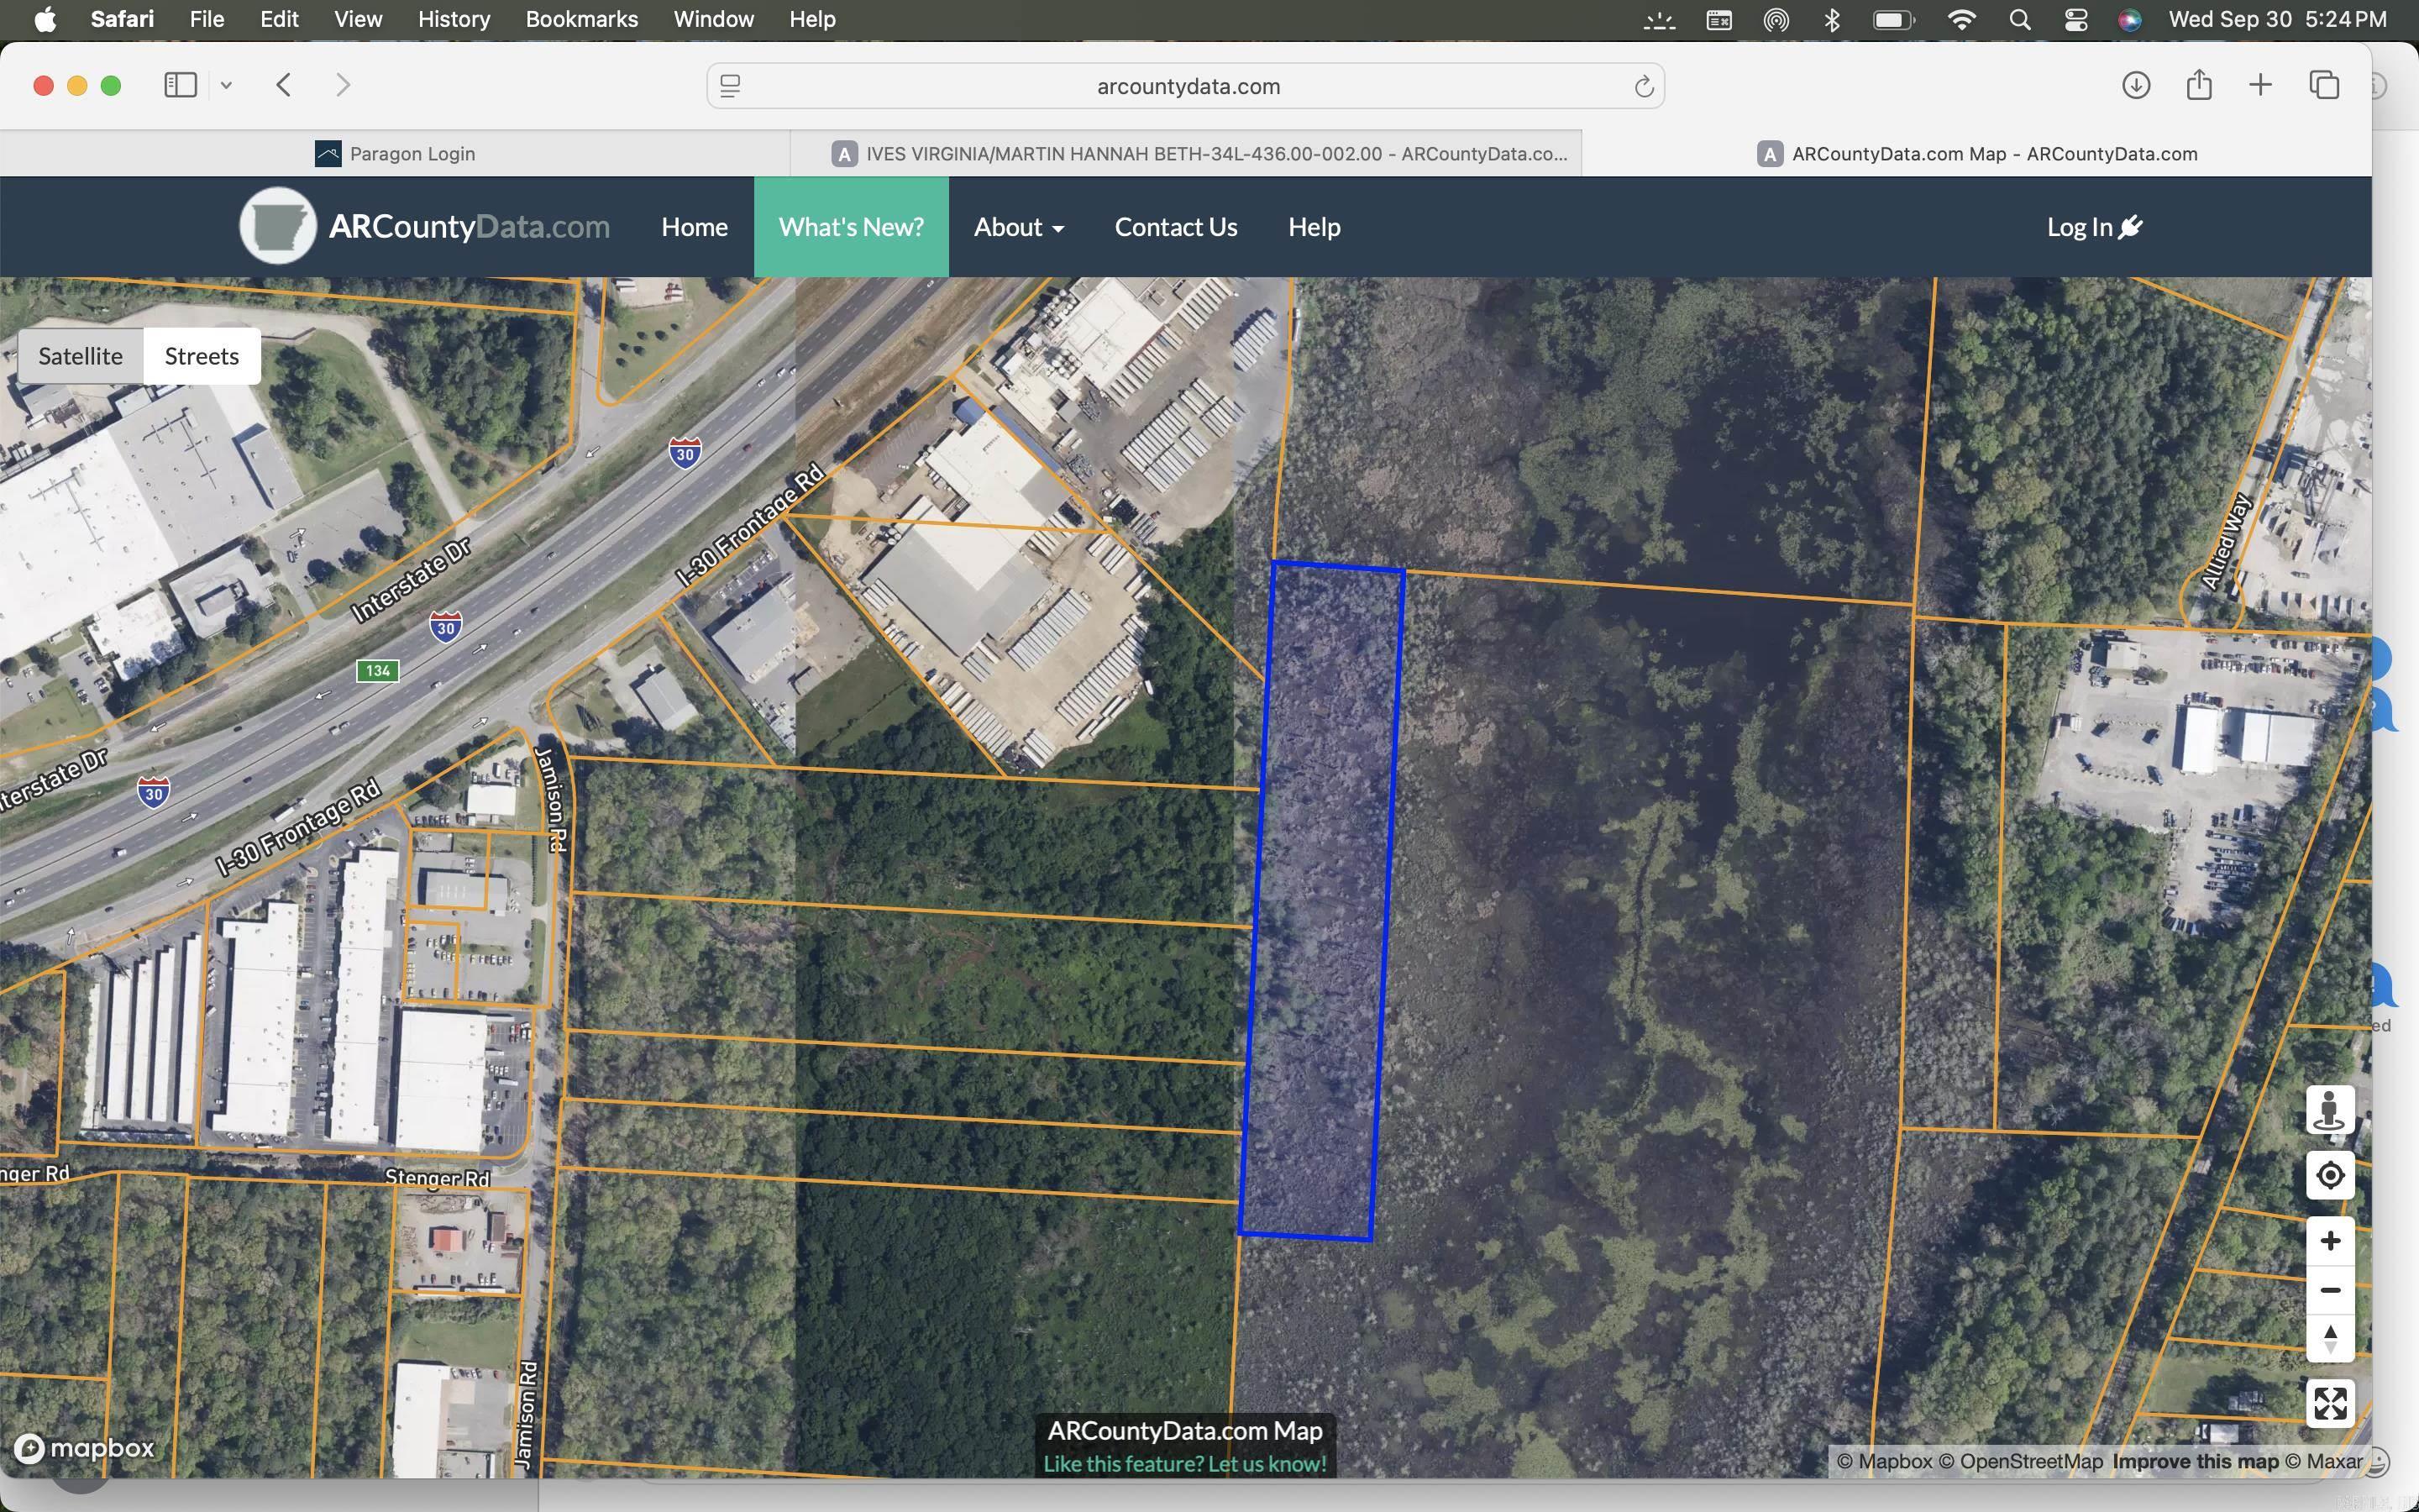Click the arcountydata.com address field
Screen dimensions: 2419x1512
click(x=1187, y=86)
